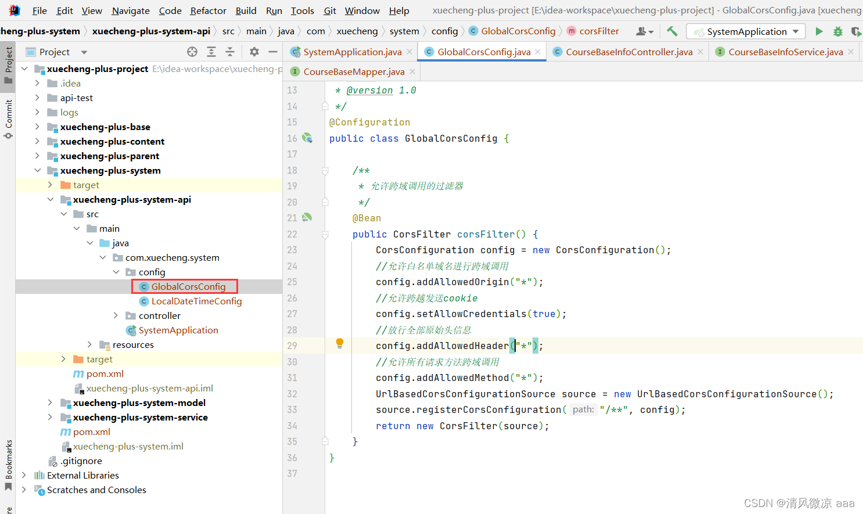
Task: Click the build project hammer icon
Action: 672,31
